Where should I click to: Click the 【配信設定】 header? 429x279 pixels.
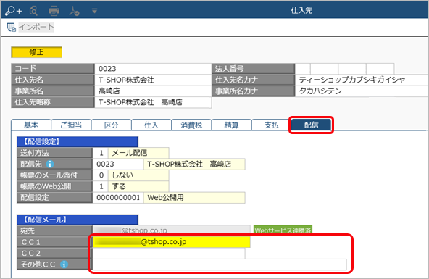pos(78,142)
